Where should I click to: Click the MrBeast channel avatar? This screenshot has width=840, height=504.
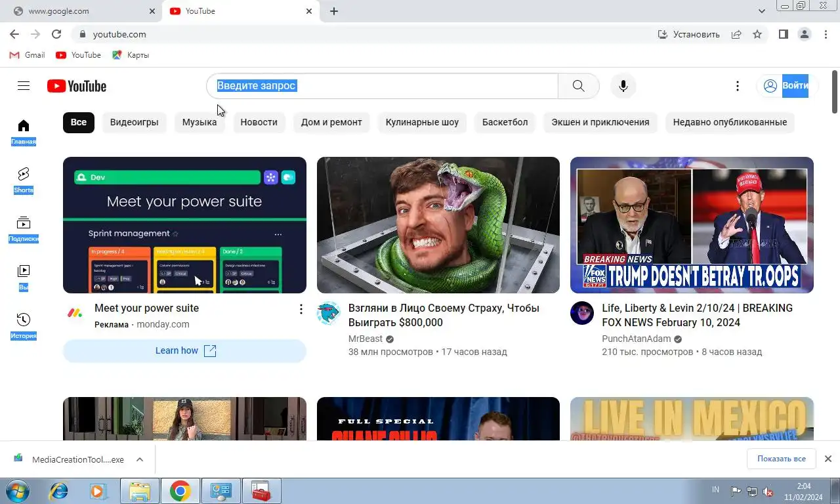[x=329, y=313]
